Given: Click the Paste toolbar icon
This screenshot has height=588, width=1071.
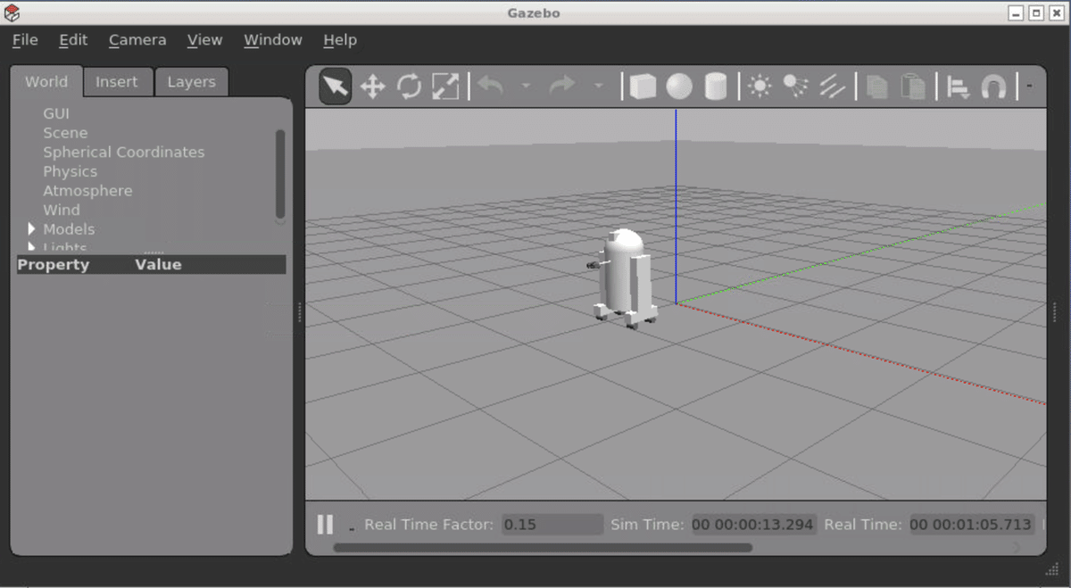Looking at the screenshot, I should 913,87.
